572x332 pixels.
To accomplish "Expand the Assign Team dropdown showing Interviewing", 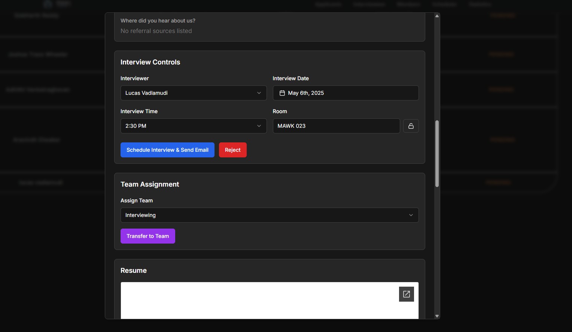I will point(270,215).
